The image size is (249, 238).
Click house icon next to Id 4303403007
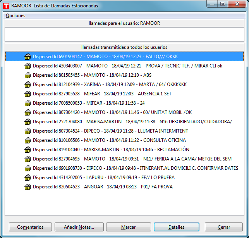coord(27,66)
